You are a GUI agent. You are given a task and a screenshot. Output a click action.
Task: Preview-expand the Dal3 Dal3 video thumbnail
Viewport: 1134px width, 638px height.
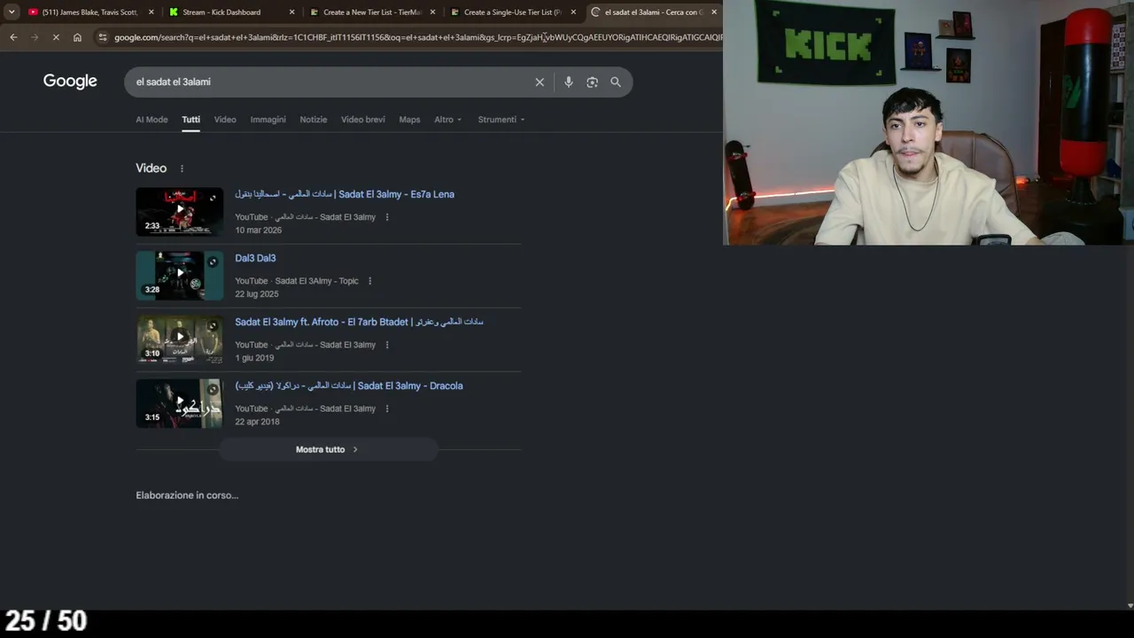point(213,262)
